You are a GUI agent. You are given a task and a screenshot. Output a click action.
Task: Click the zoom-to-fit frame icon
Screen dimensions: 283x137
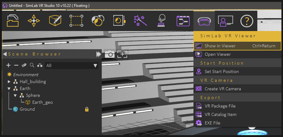coord(122,54)
